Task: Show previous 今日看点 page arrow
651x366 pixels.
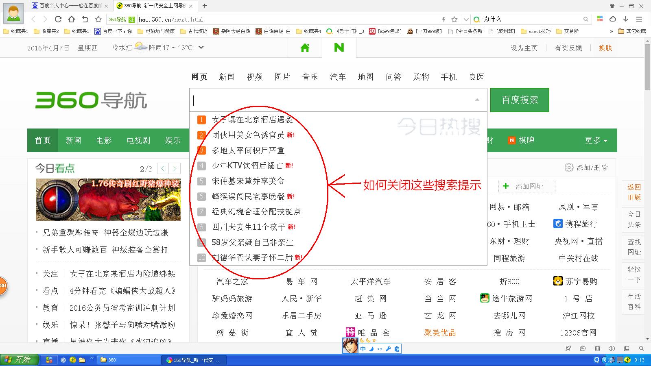Action: pos(163,168)
